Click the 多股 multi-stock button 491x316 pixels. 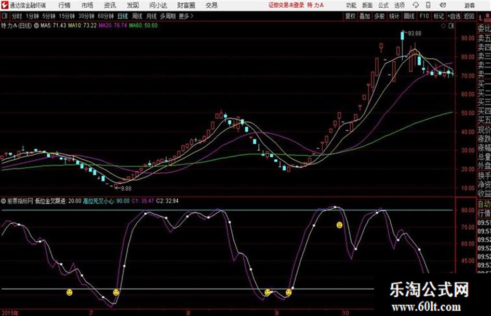pos(379,16)
